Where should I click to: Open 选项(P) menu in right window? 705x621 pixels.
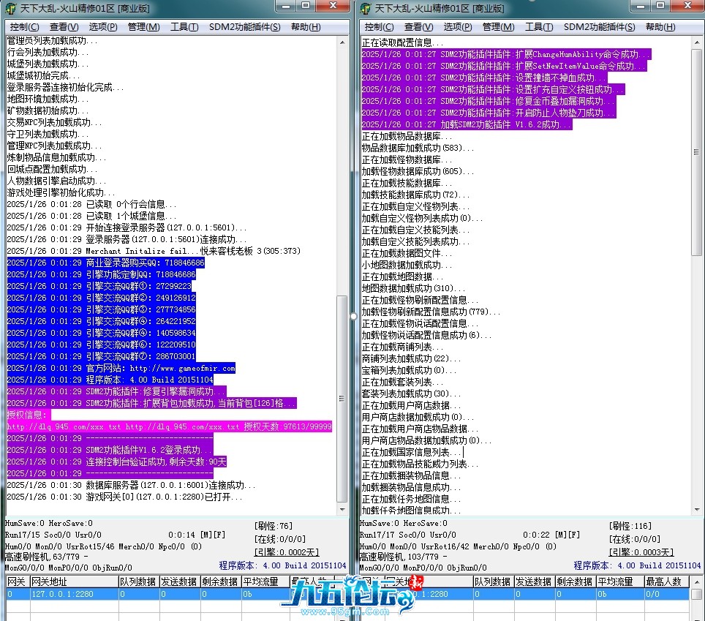coord(458,27)
